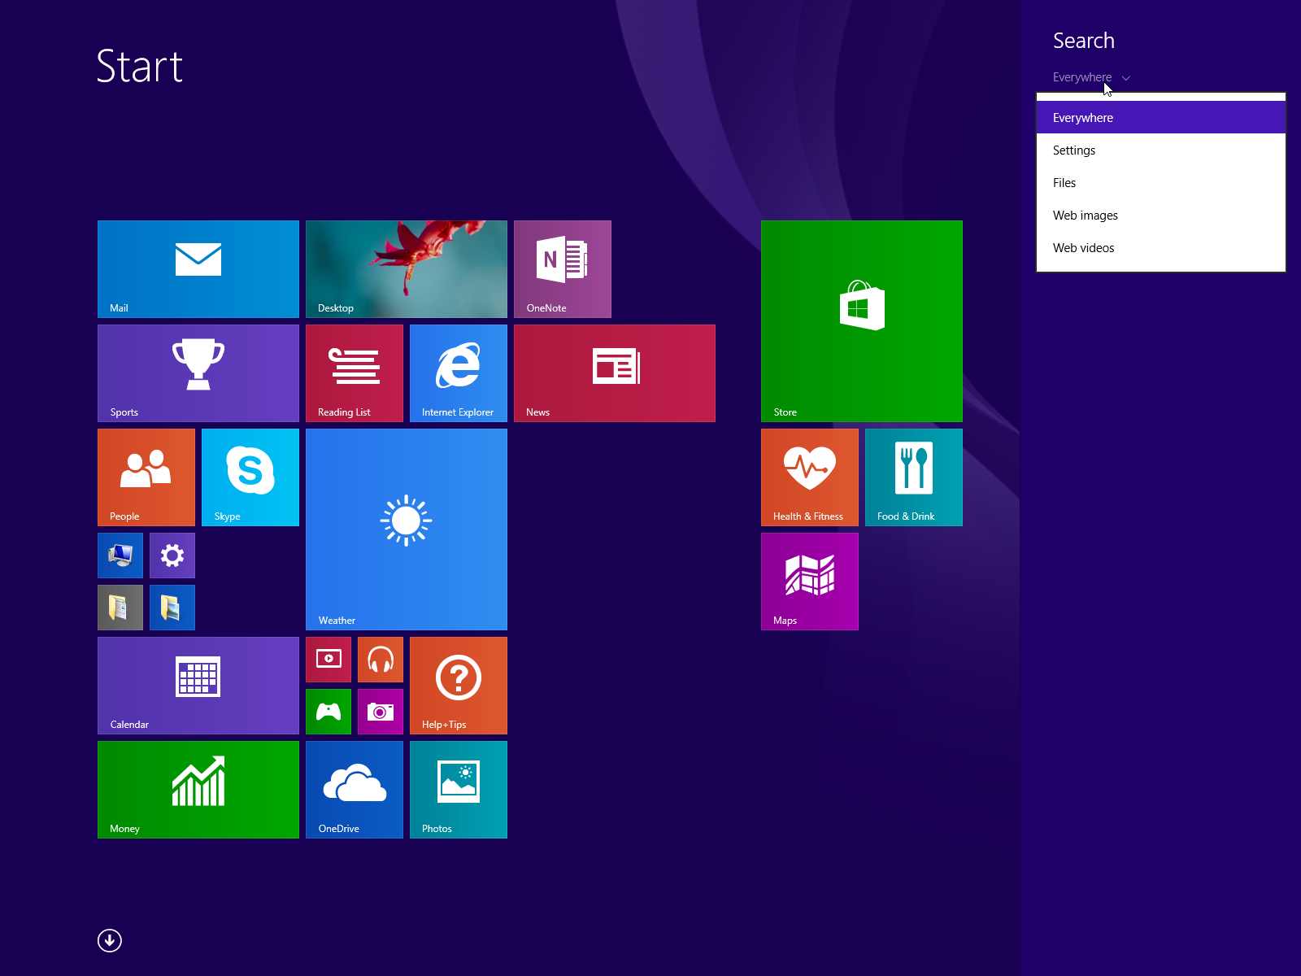Open Xbox Music via the headphones tile
Viewport: 1301px width, 976px height.
pos(380,659)
